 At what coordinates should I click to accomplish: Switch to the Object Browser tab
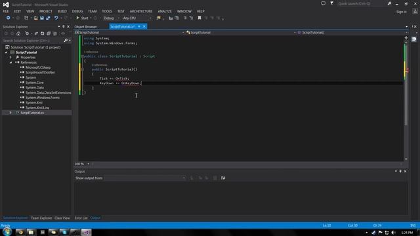point(86,26)
